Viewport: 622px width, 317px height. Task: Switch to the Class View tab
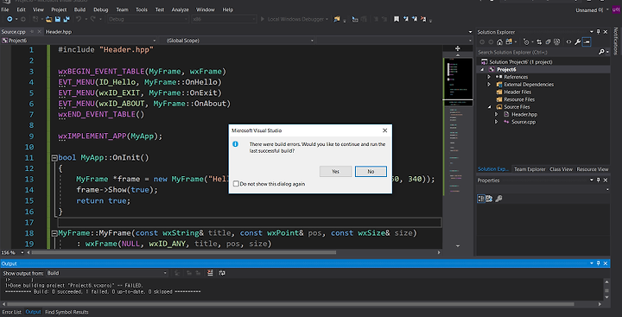(x=561, y=169)
